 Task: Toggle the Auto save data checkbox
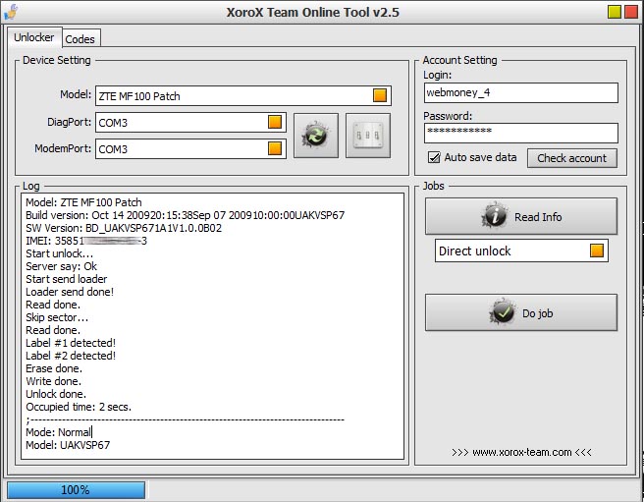click(x=434, y=157)
